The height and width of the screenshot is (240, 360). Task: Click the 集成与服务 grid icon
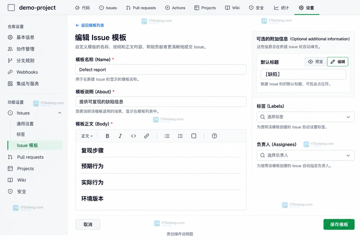point(10,84)
